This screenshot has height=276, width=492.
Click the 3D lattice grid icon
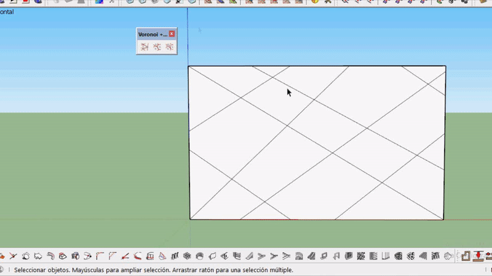tap(188, 256)
